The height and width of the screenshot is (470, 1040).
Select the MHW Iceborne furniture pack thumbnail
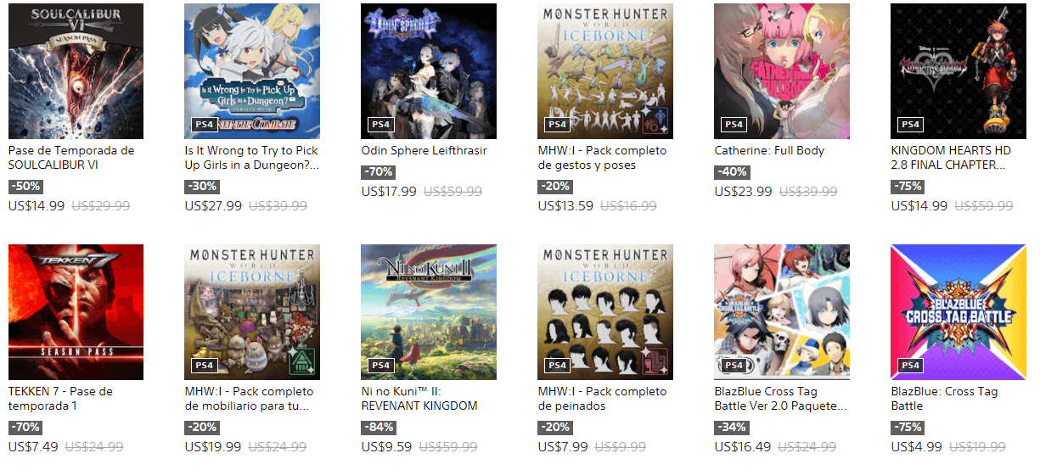[252, 312]
